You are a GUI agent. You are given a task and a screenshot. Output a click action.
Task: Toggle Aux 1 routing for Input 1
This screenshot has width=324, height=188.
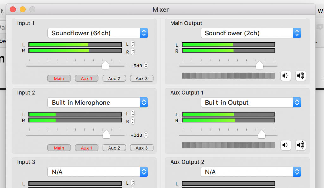click(x=87, y=78)
